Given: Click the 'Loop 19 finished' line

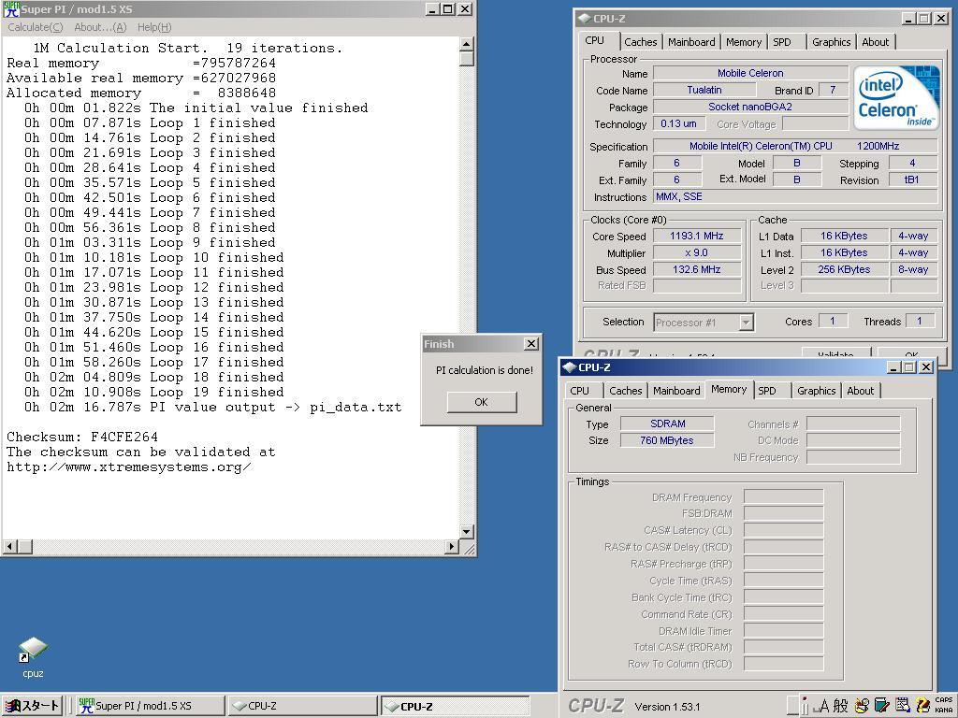Looking at the screenshot, I should pos(217,392).
